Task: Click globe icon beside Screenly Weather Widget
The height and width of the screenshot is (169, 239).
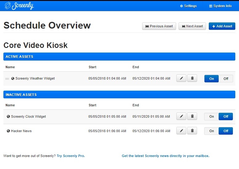Action: (13, 78)
